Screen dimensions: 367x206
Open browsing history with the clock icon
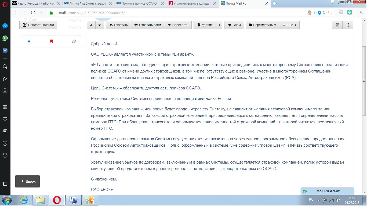click(x=5, y=143)
